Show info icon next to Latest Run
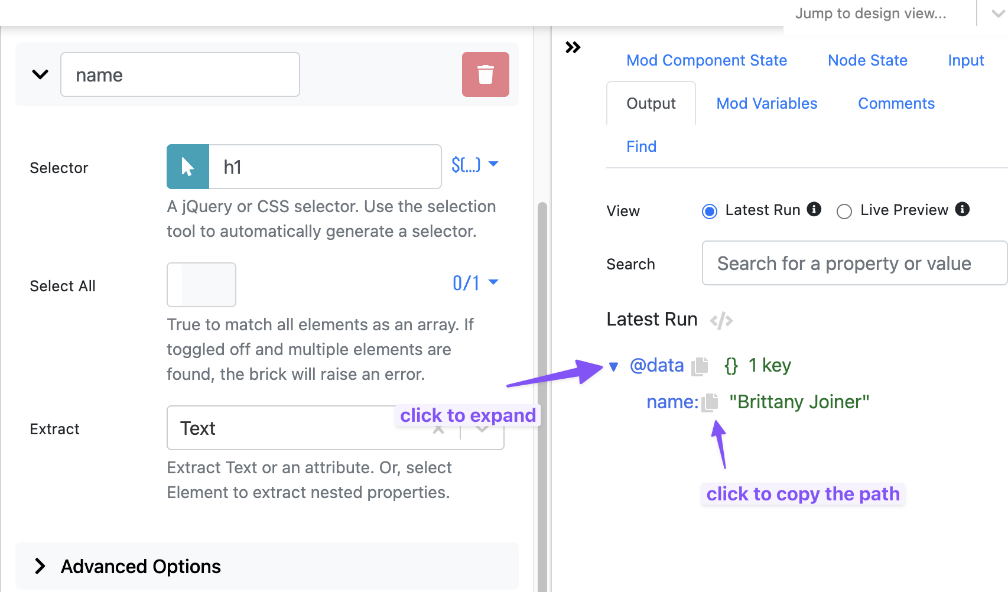The height and width of the screenshot is (592, 1008). pyautogui.click(x=814, y=209)
